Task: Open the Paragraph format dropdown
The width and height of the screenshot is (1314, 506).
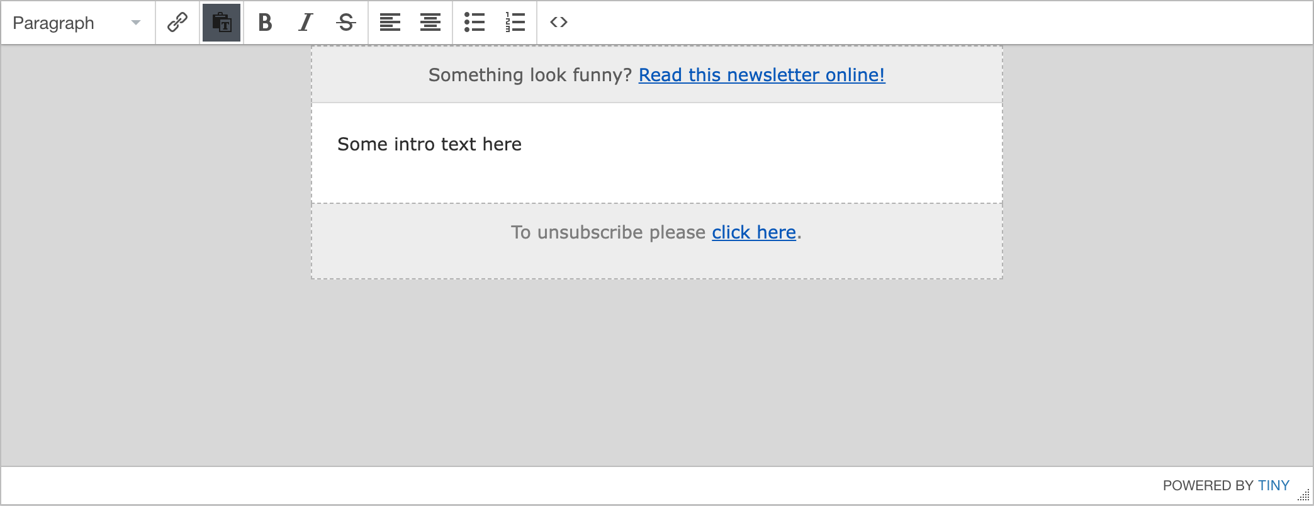Action: [x=77, y=23]
